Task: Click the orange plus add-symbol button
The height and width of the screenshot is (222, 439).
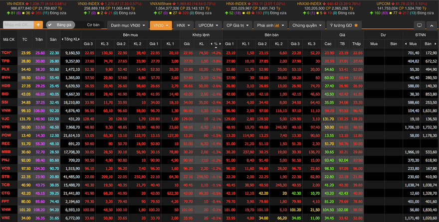Action: point(38,25)
